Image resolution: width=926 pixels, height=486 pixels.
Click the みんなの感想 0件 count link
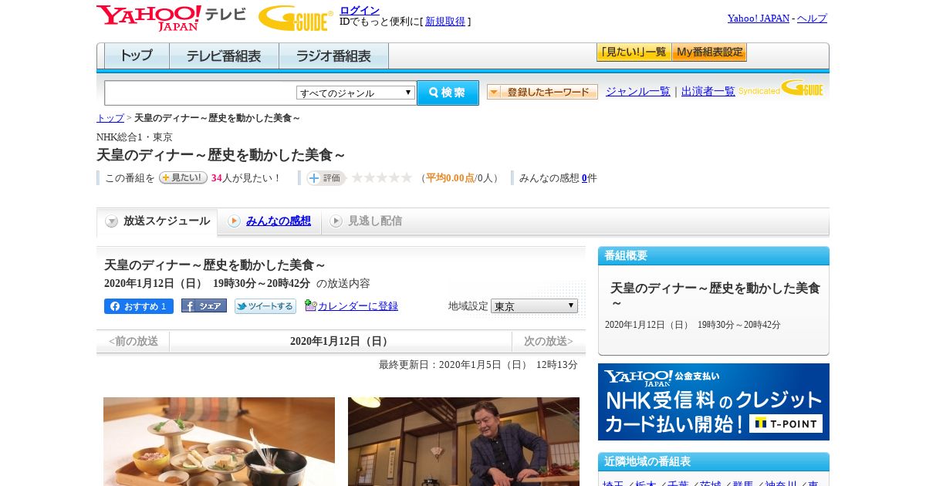584,178
